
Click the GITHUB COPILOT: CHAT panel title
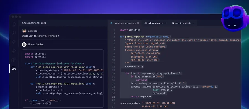[34, 23]
